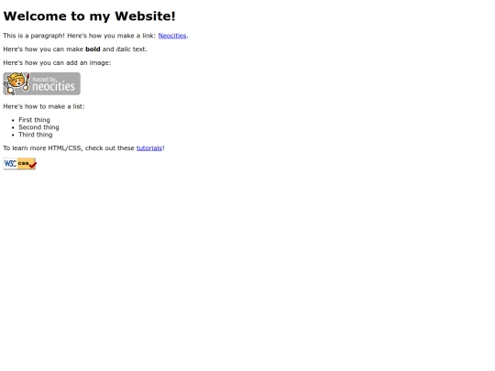
Task: Select the 'First thing' list item
Action: [34, 120]
